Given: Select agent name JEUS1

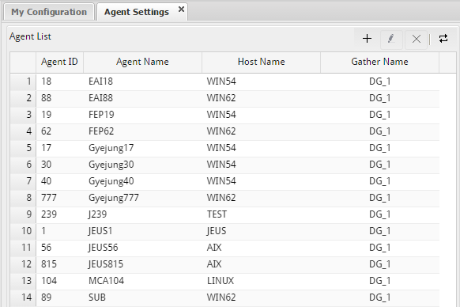Looking at the screenshot, I should (x=100, y=231).
